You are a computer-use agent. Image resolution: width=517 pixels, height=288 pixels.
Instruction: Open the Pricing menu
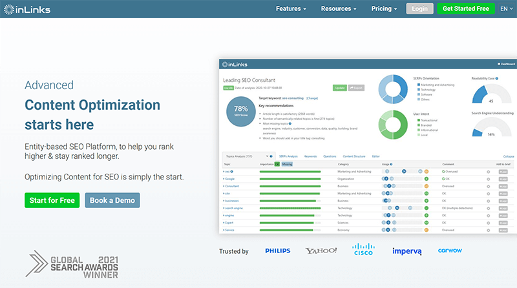[x=384, y=9]
